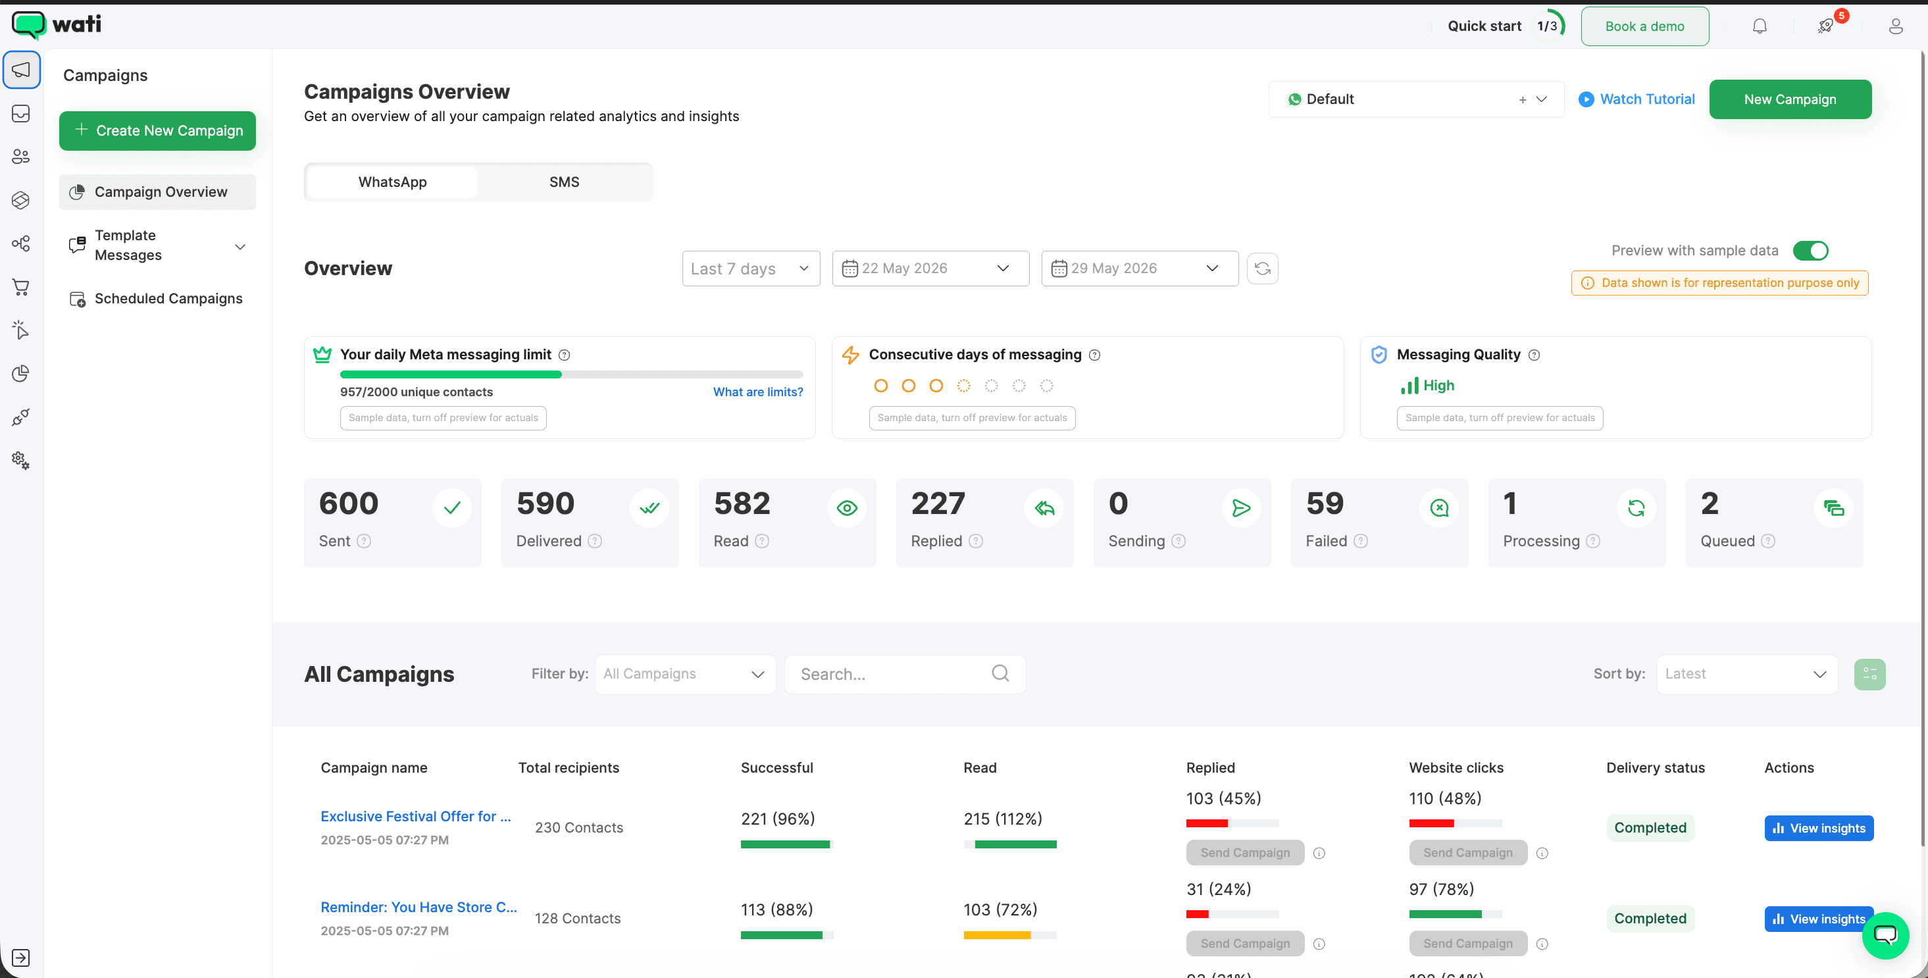1928x978 pixels.
Task: Click the search magnifier icon in campaigns search
Action: coord(1000,673)
